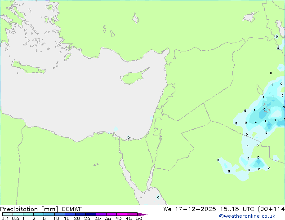The image size is (285, 220).
Task: Select the 0.5–1 mm legend color box
Action: click(x=18, y=214)
